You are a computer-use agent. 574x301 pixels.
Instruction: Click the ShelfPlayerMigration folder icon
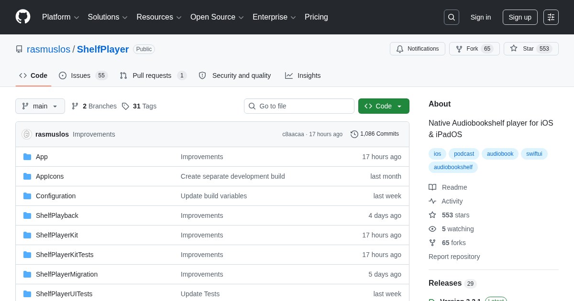pyautogui.click(x=27, y=274)
